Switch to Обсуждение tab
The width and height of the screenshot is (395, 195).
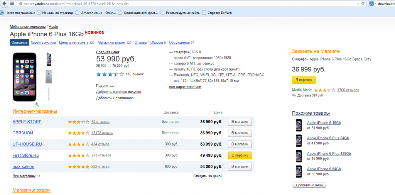pos(179,42)
